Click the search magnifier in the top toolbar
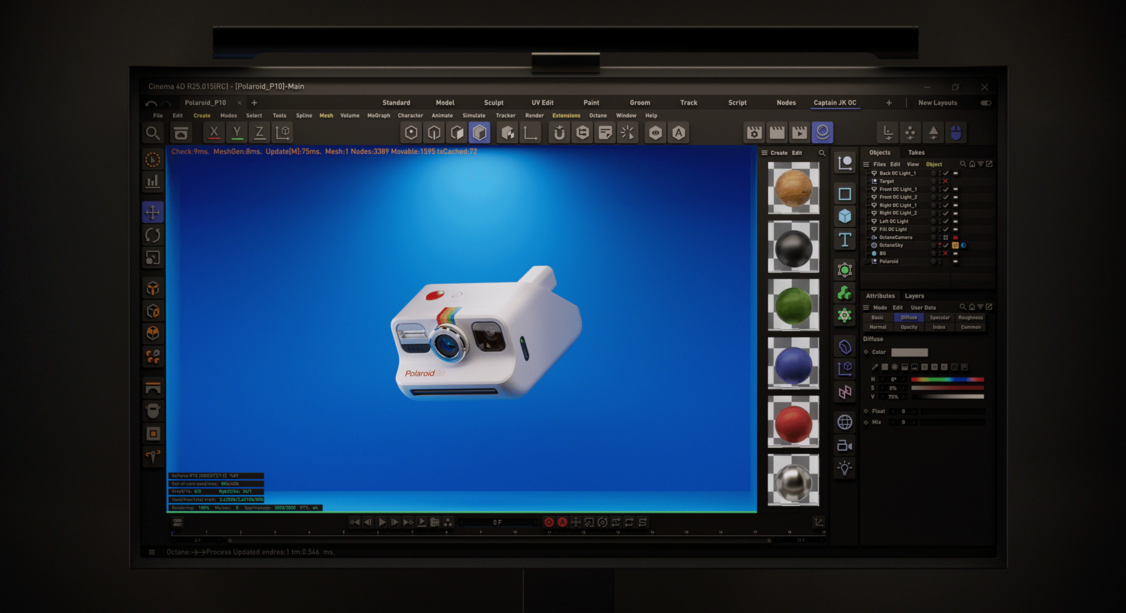Image resolution: width=1126 pixels, height=613 pixels. coord(152,133)
